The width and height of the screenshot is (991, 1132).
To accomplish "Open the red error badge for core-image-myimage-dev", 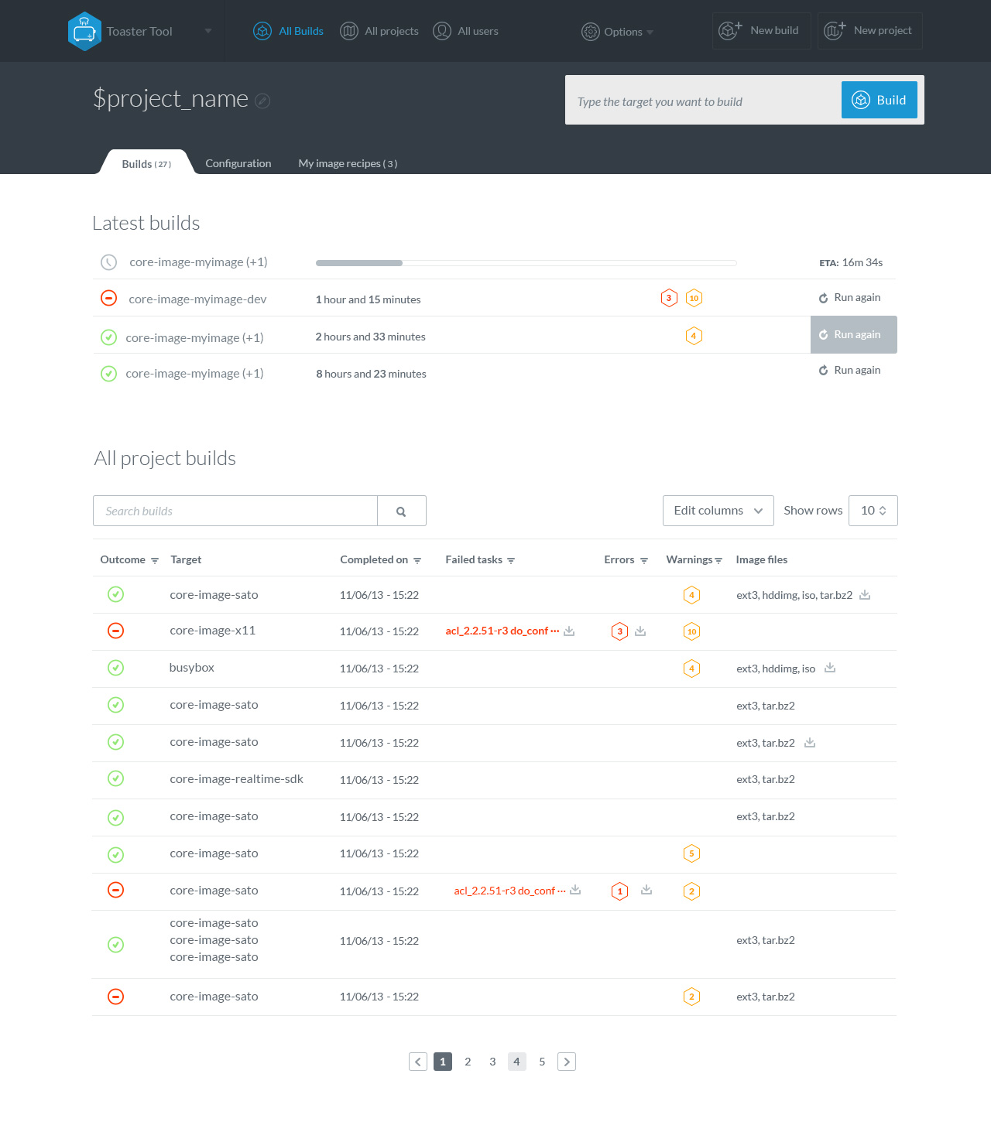I will point(669,298).
